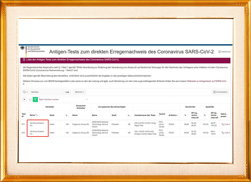Click OSMUNDA Medical Technology in the P2004 row
Image resolution: width=251 pixels, height=182 pixels.
tap(100, 124)
